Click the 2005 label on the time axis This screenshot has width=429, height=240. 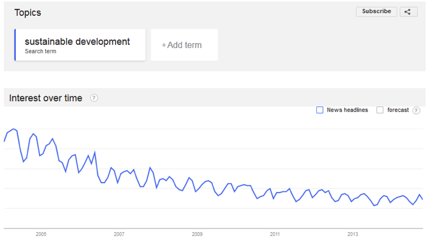[x=41, y=234]
